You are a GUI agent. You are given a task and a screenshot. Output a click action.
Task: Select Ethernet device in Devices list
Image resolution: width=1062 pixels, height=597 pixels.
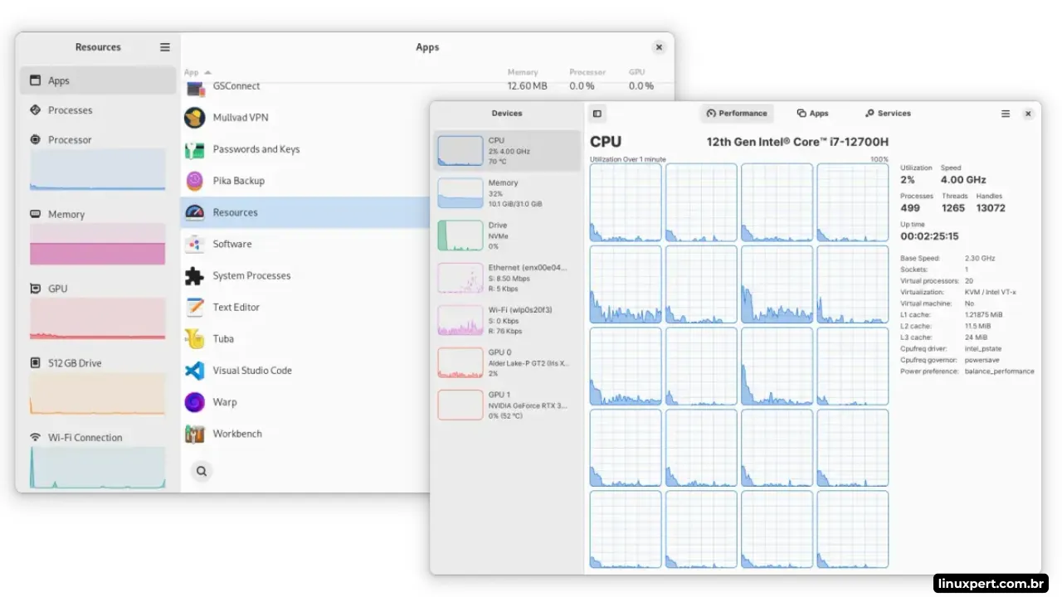[507, 278]
